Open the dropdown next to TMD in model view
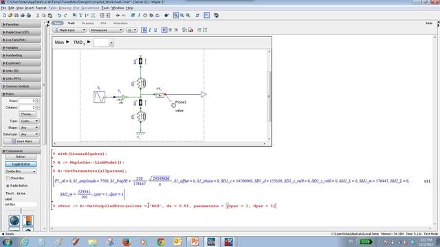Screen dimensions: 440x247 tap(111, 43)
